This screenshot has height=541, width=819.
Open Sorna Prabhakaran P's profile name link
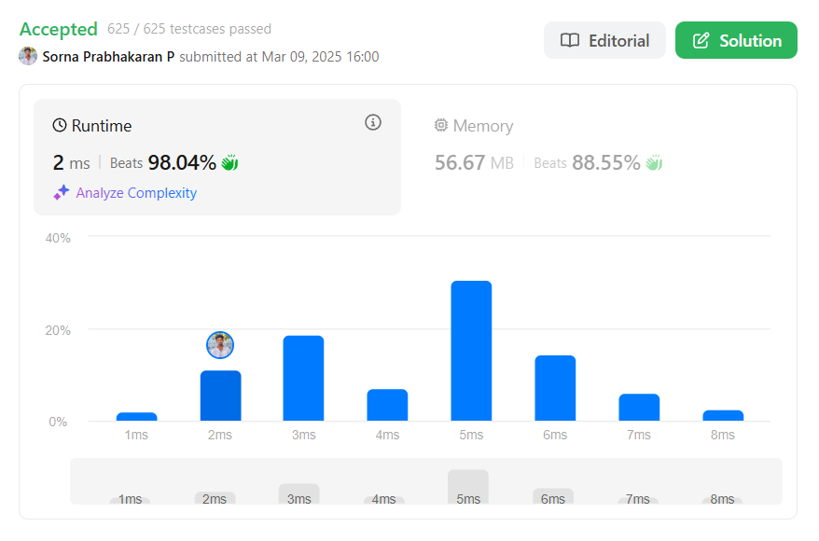[x=108, y=56]
